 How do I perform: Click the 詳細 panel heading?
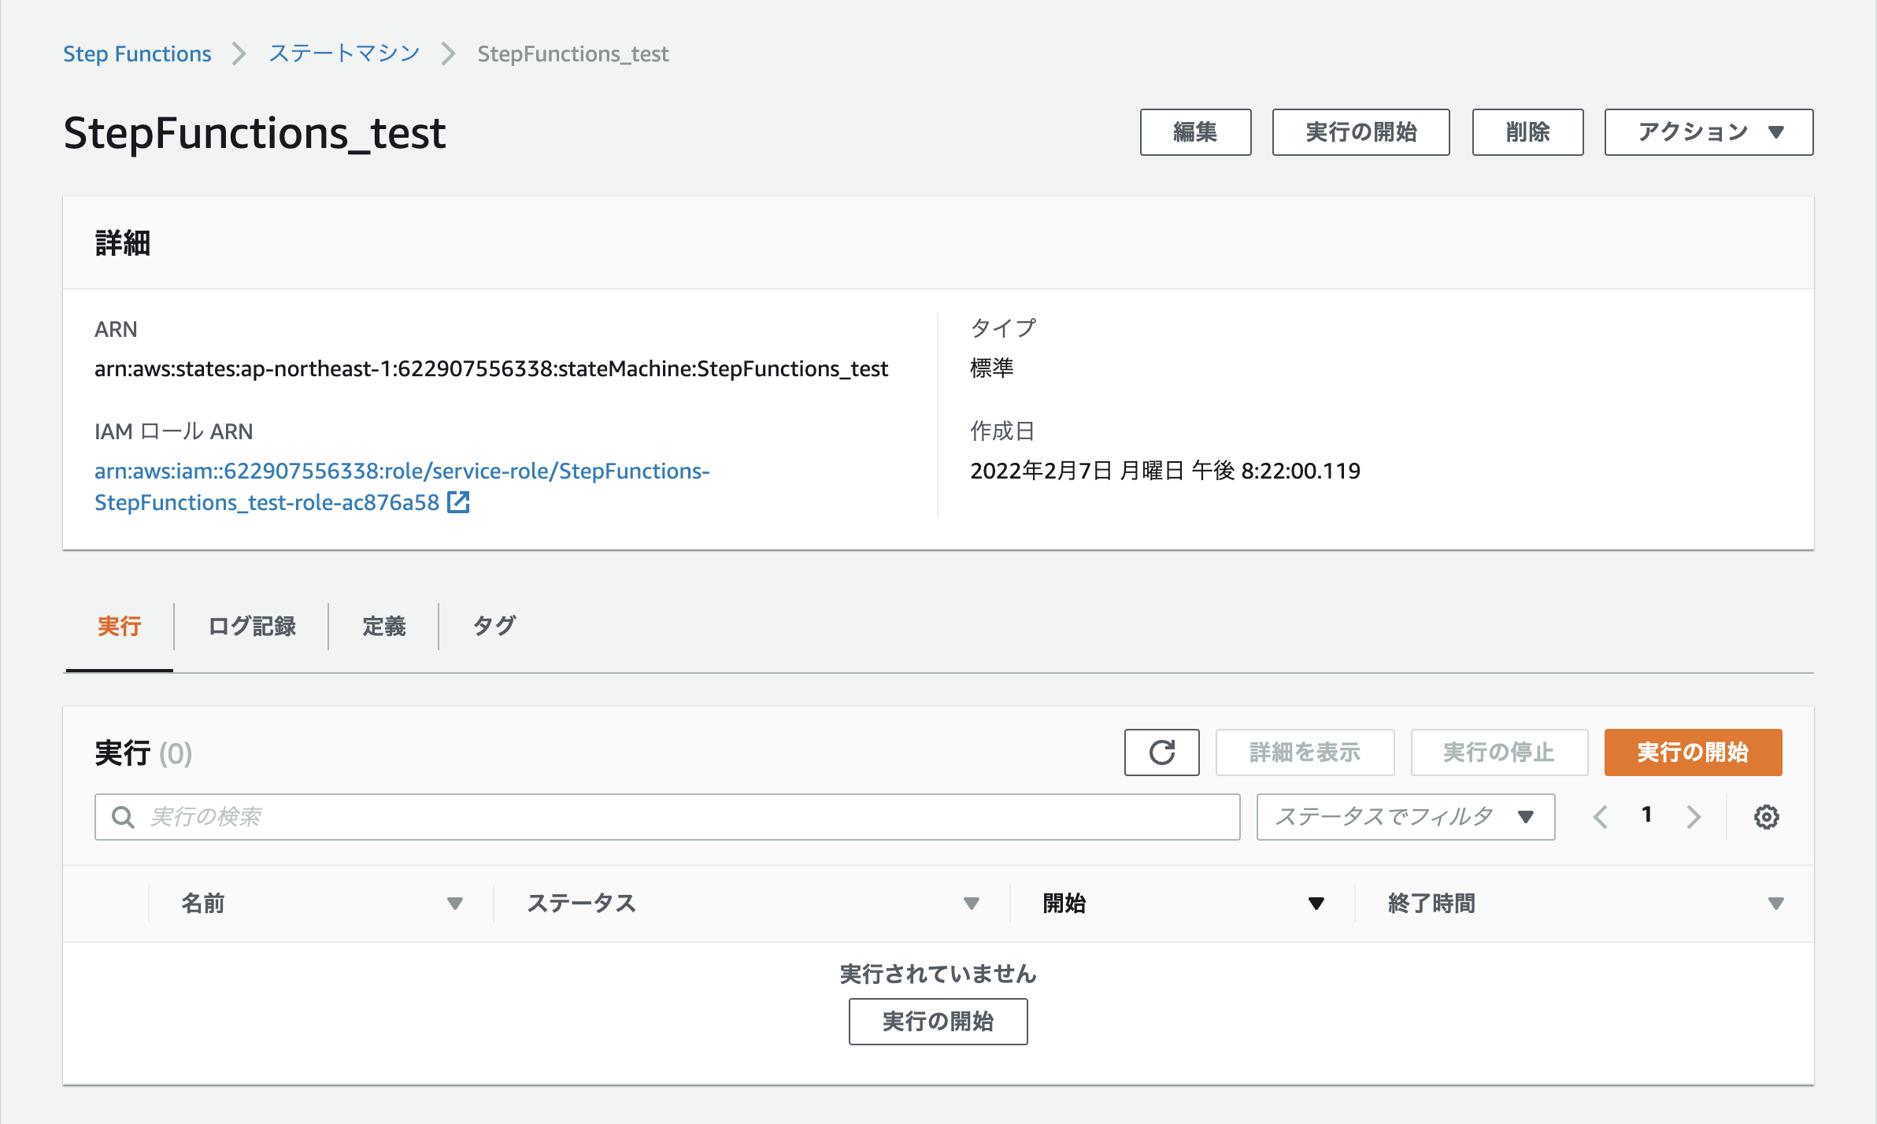123,243
